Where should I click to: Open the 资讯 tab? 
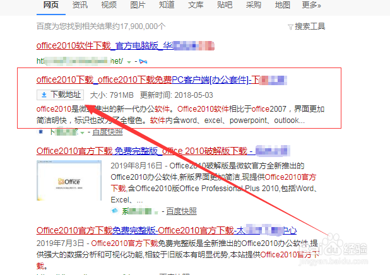coord(80,5)
